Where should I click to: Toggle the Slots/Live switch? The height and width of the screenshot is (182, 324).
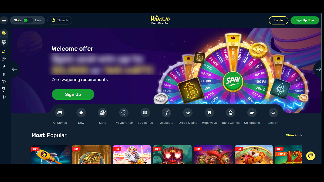coord(28,20)
